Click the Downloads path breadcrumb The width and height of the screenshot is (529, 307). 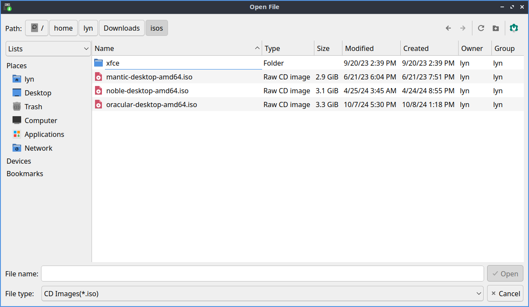(x=122, y=28)
